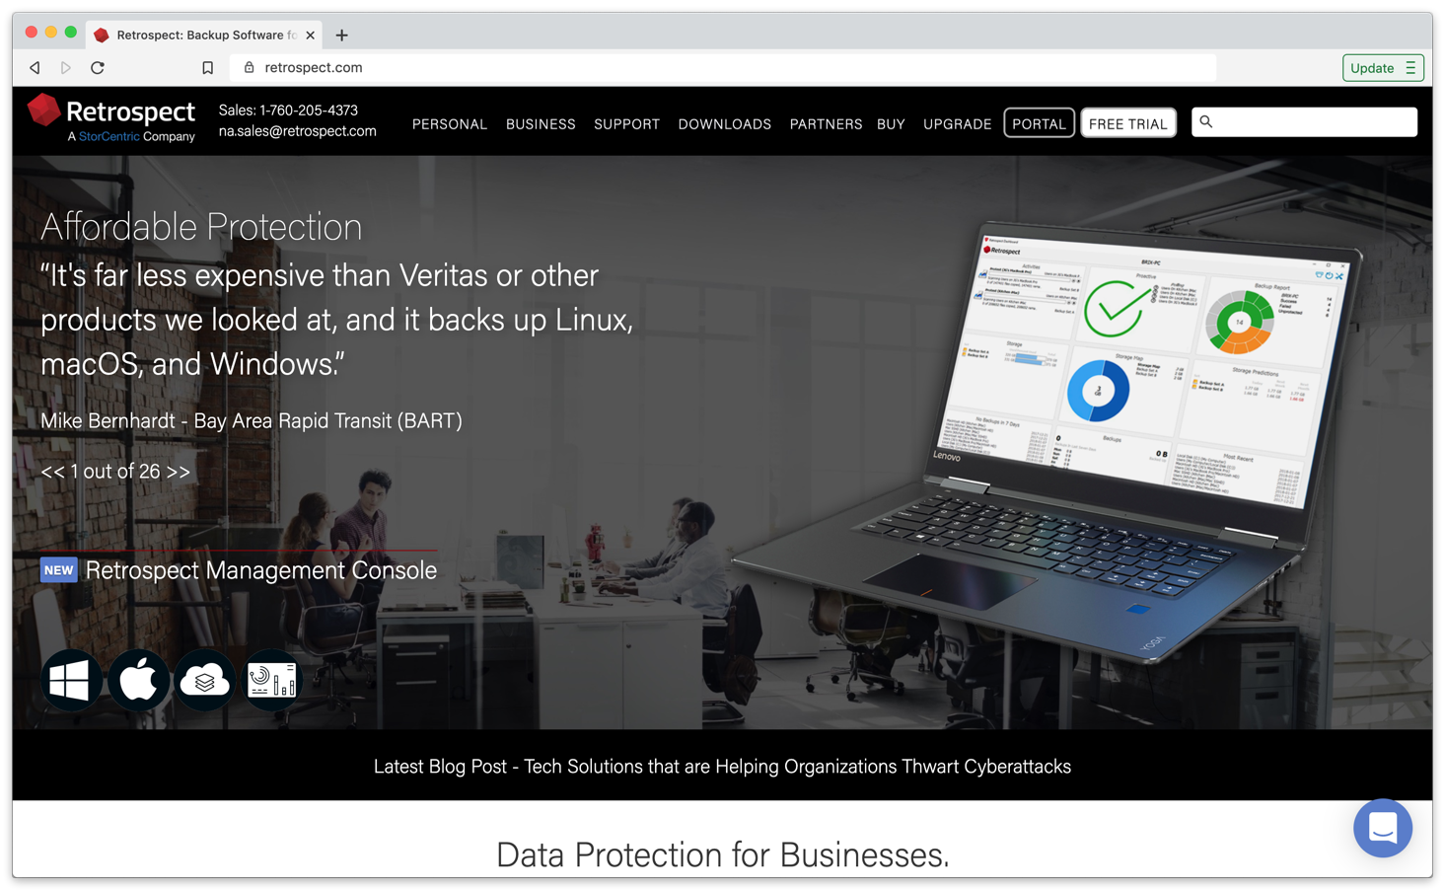Click the search magnifier icon
Image resolution: width=1445 pixels, height=890 pixels.
[x=1205, y=121]
